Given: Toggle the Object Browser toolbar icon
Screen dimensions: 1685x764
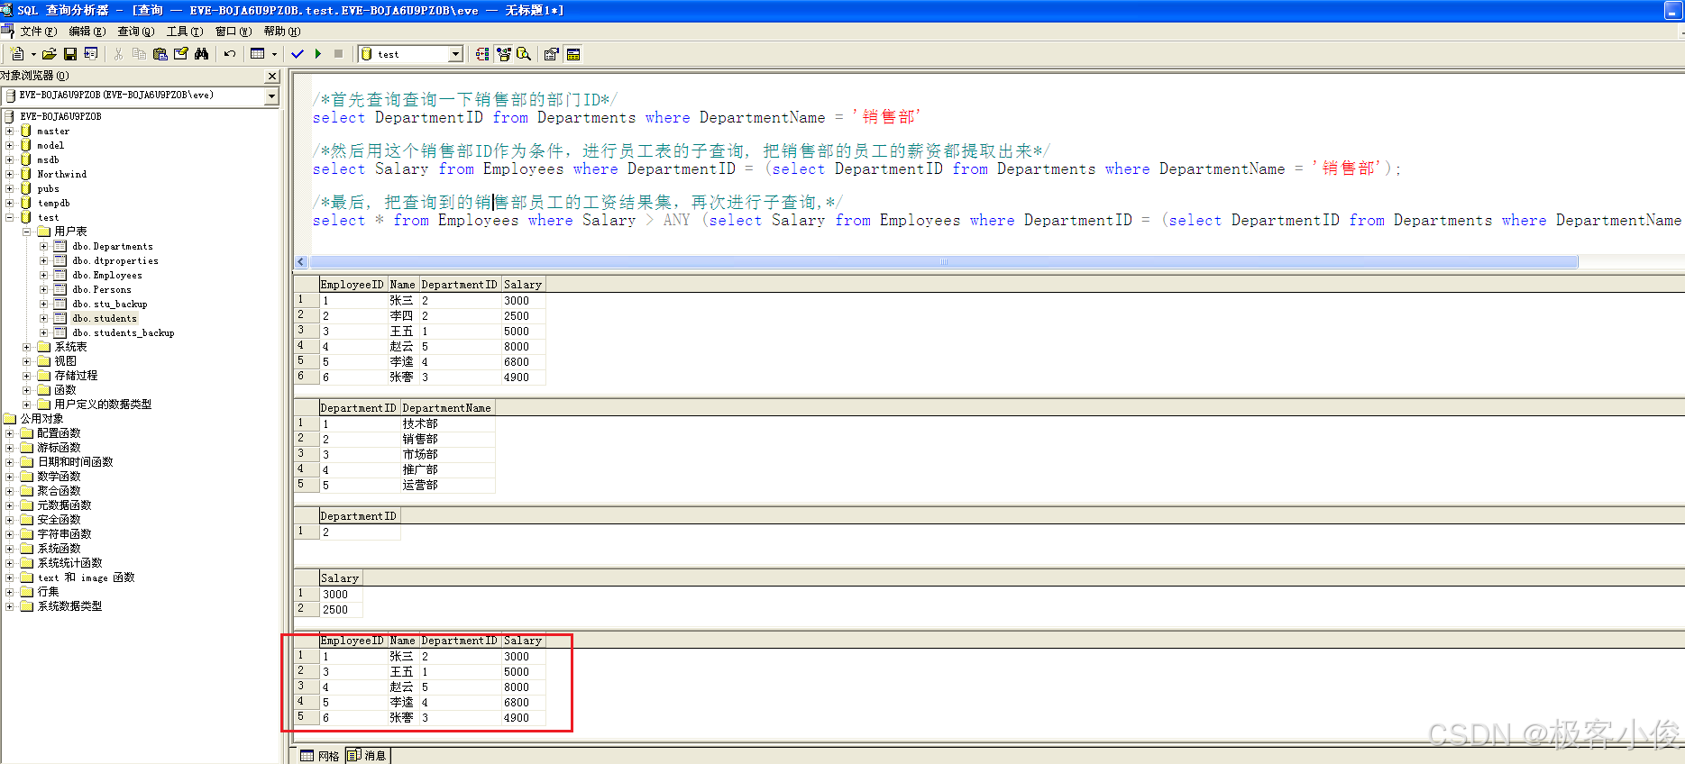Looking at the screenshot, I should tap(503, 54).
